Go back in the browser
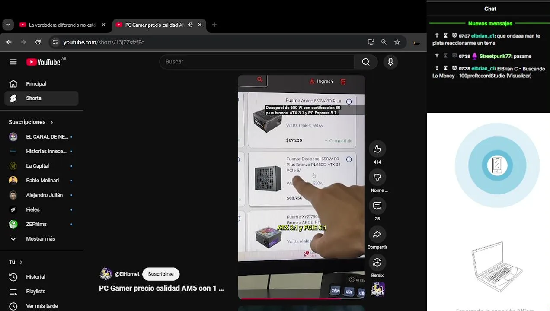The image size is (550, 311). point(9,42)
